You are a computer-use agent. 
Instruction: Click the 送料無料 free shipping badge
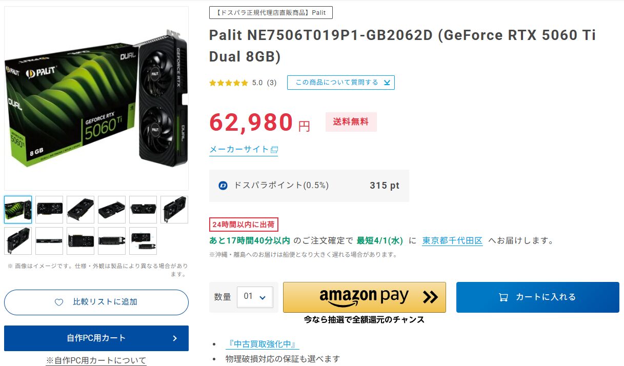[351, 122]
